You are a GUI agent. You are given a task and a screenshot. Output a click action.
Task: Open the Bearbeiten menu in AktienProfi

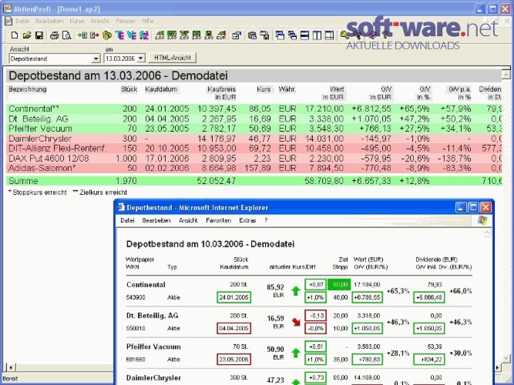pos(49,21)
